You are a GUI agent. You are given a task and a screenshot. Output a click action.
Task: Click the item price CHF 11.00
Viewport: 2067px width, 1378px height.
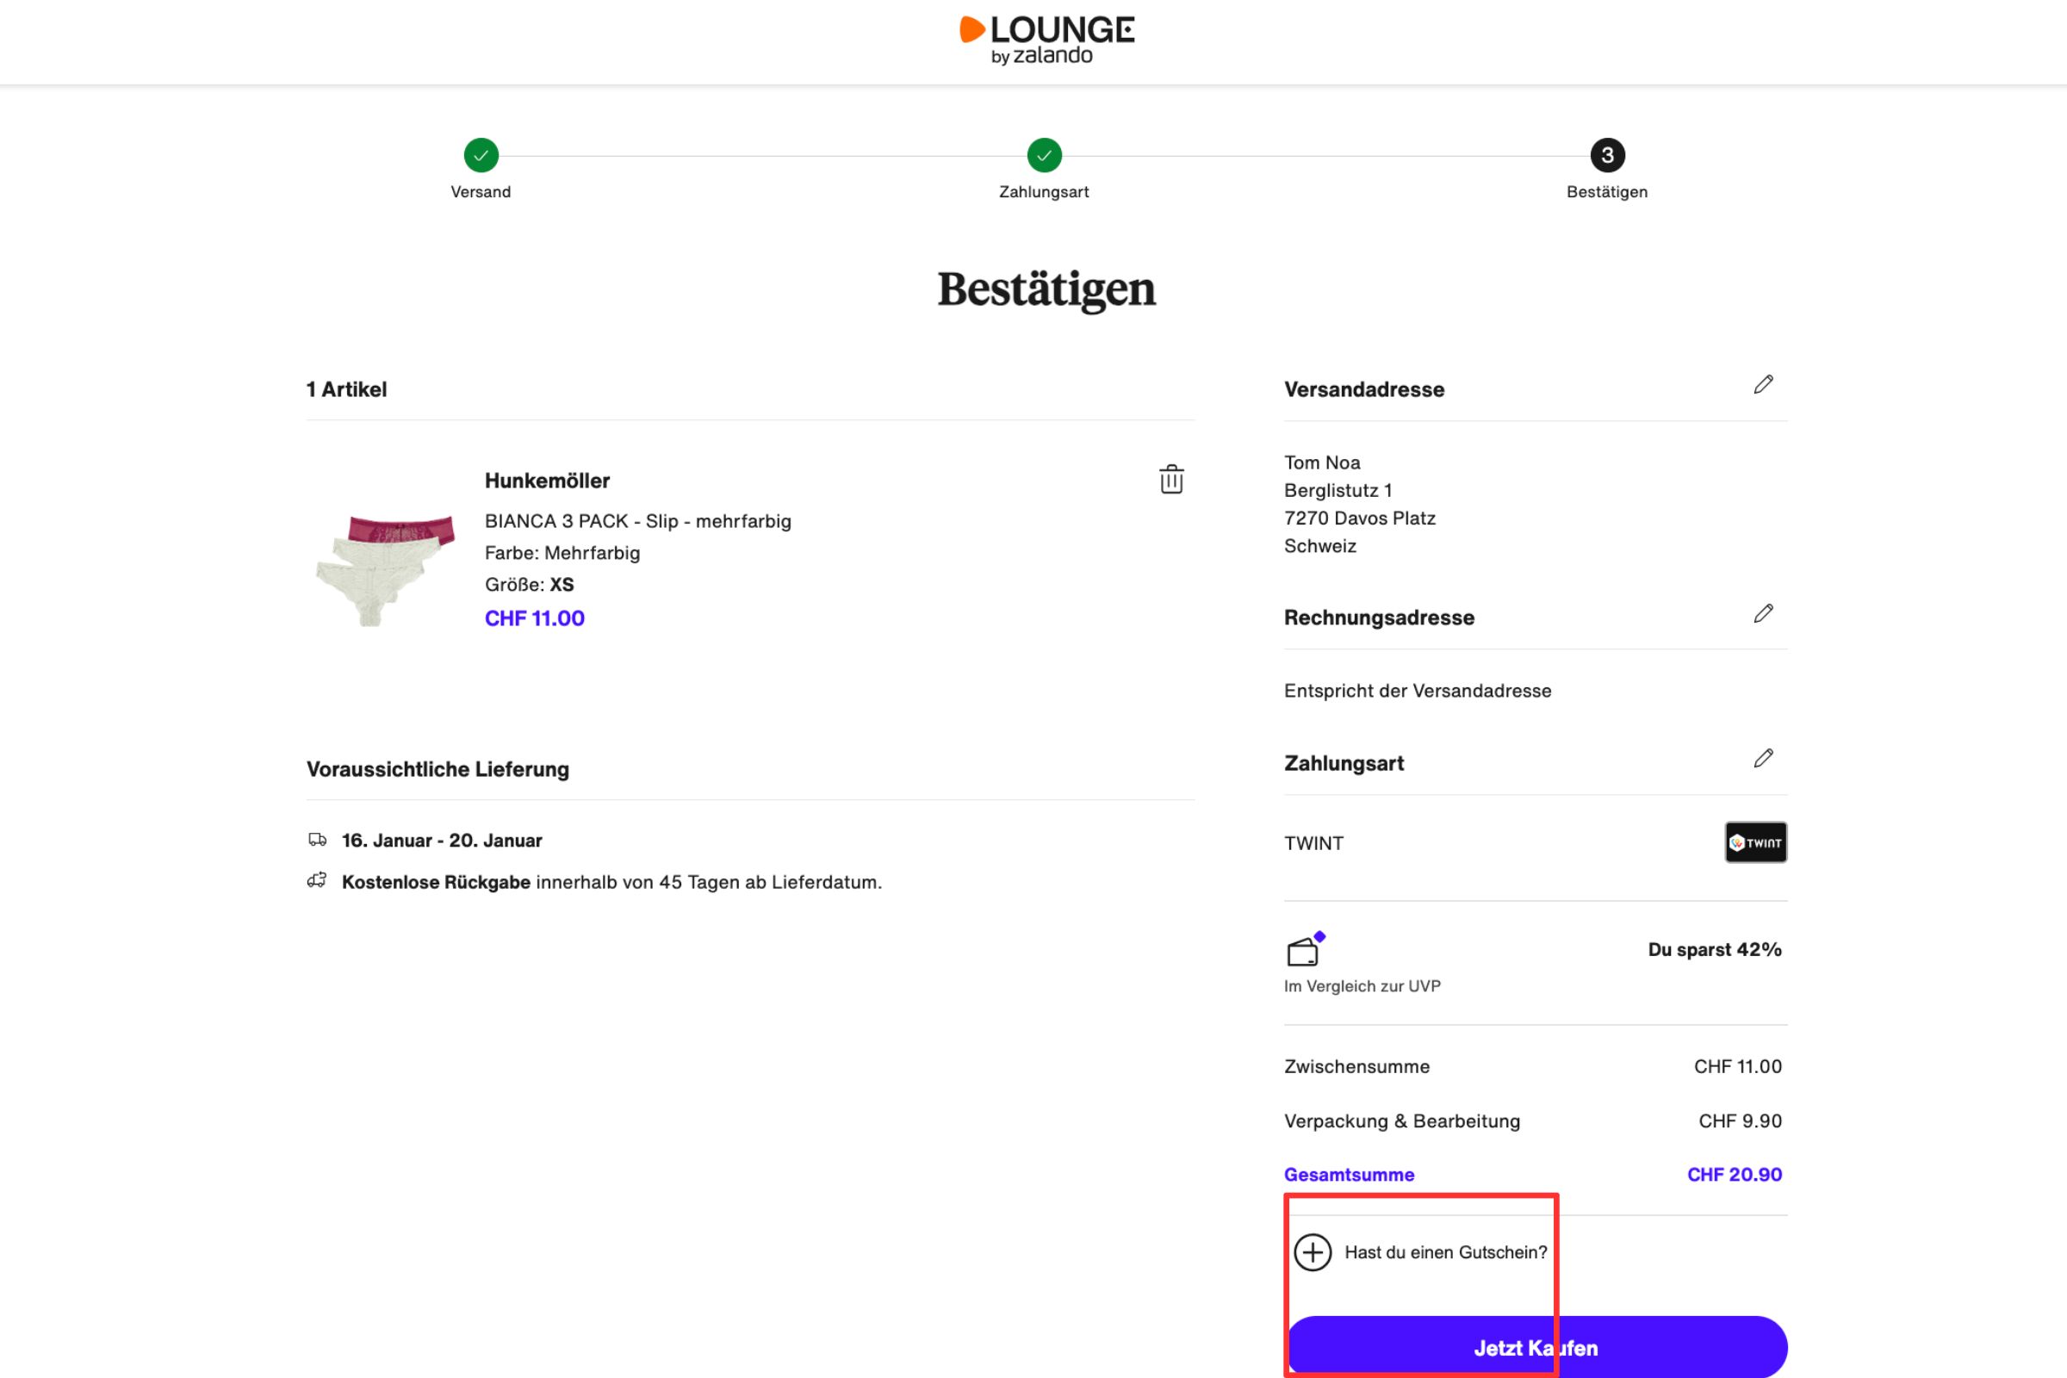[x=534, y=618]
